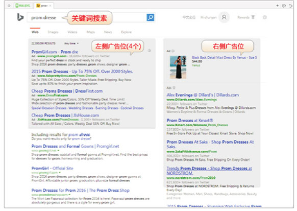Click the browser back arrow at top right

click(290, 6)
